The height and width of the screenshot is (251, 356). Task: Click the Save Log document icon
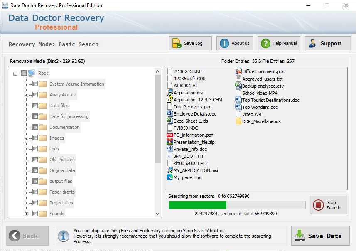point(177,43)
